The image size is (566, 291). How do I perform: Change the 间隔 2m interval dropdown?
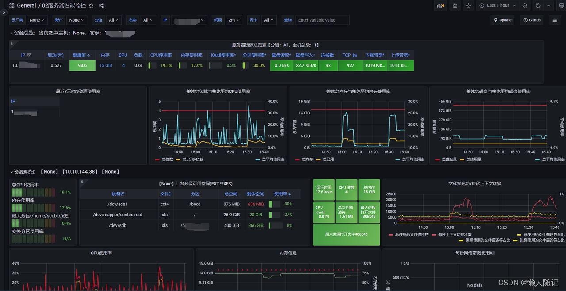pyautogui.click(x=233, y=20)
